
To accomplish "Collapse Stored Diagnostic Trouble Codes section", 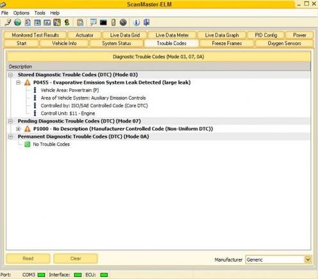I will tap(10, 75).
